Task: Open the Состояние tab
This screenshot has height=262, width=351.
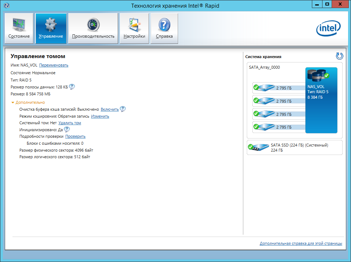Action: pos(19,28)
